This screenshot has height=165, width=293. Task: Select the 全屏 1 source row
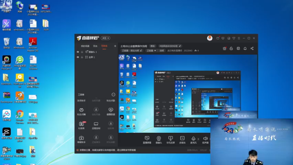coord(96,57)
